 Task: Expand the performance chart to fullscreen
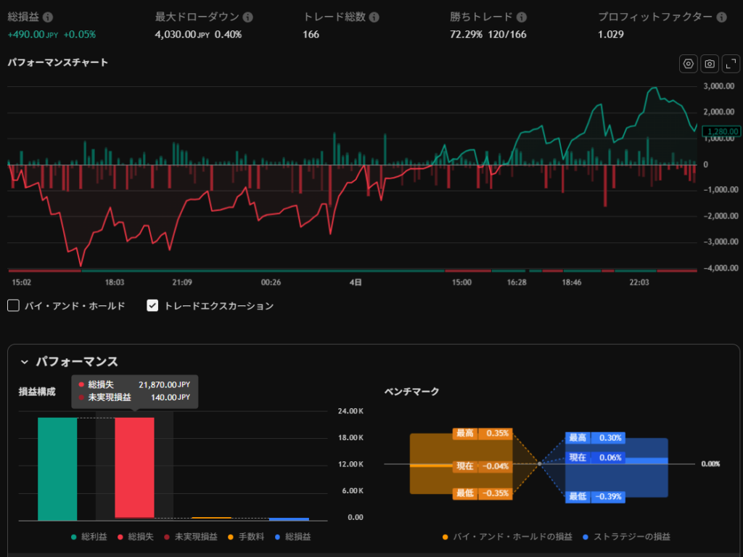[730, 64]
